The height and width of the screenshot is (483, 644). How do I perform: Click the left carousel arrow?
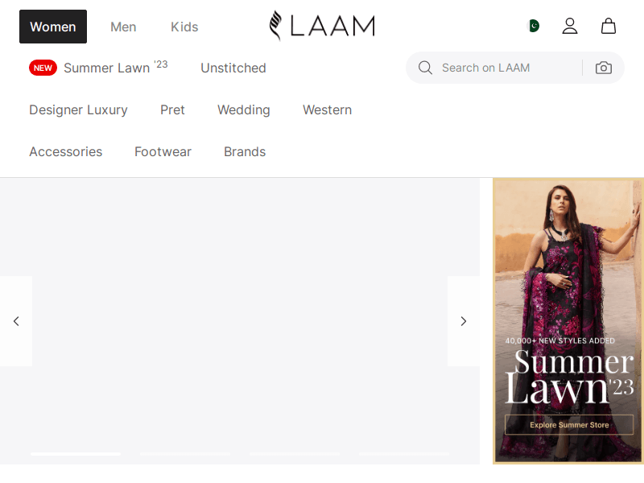15,321
